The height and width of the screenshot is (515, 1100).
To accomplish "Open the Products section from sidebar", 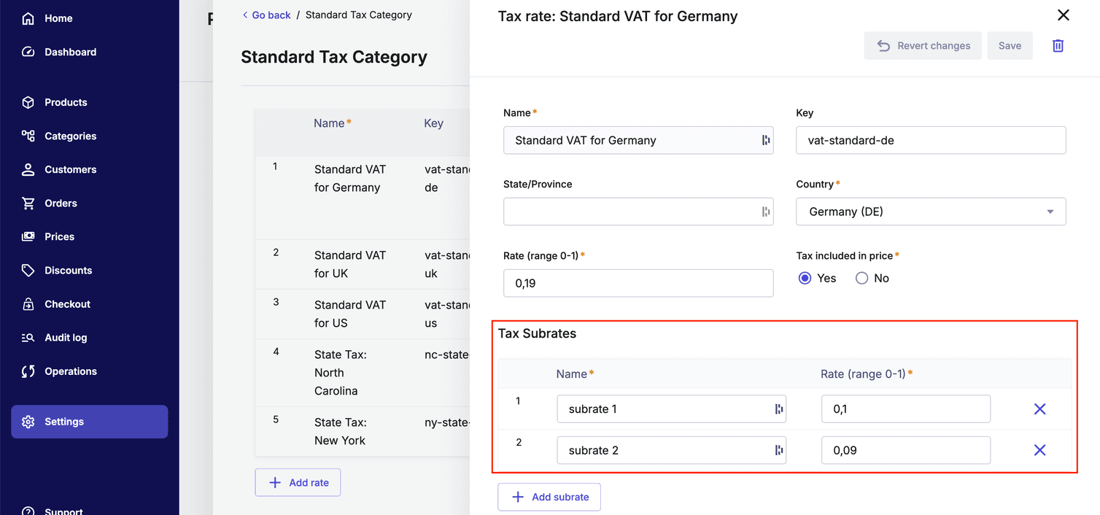I will [67, 102].
